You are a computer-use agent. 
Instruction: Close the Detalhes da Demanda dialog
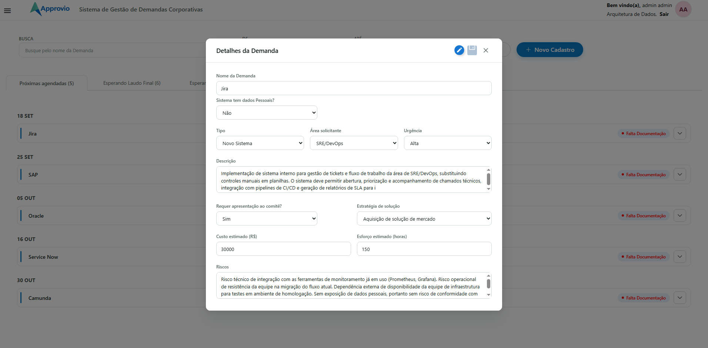point(486,50)
